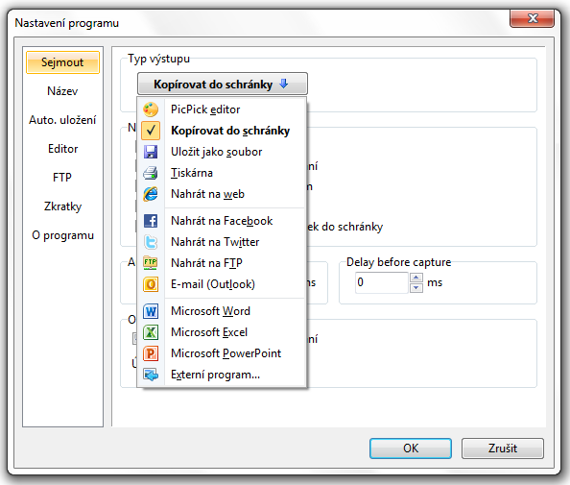Viewport: 570px width, 485px height.
Task: Cancel with the Zrušit button
Action: click(x=503, y=449)
